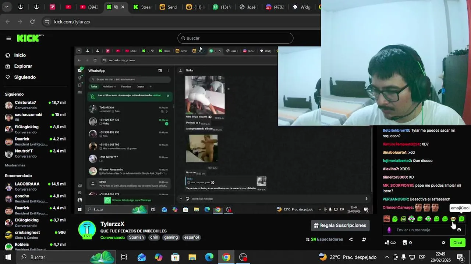Focus the Windows taskbar Buscar search

click(66, 257)
